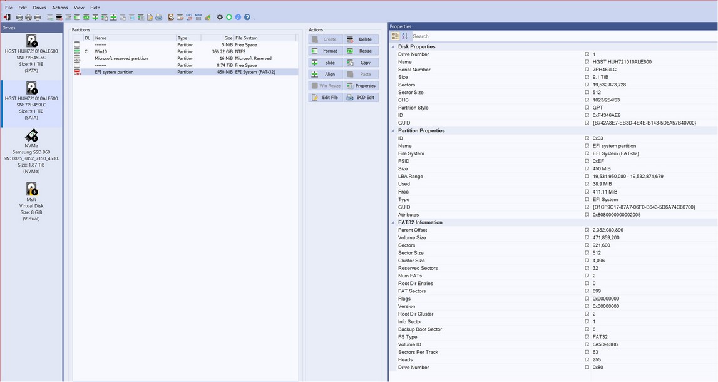Collapse the Partition Properties section
This screenshot has height=382, width=718.
pyautogui.click(x=393, y=130)
